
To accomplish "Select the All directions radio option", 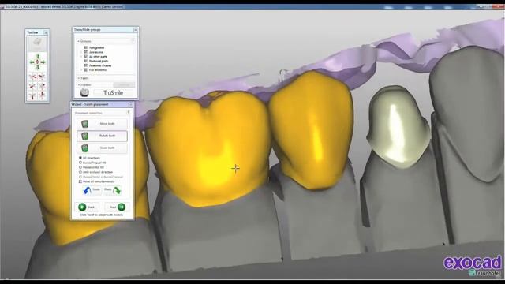I will click(80, 158).
